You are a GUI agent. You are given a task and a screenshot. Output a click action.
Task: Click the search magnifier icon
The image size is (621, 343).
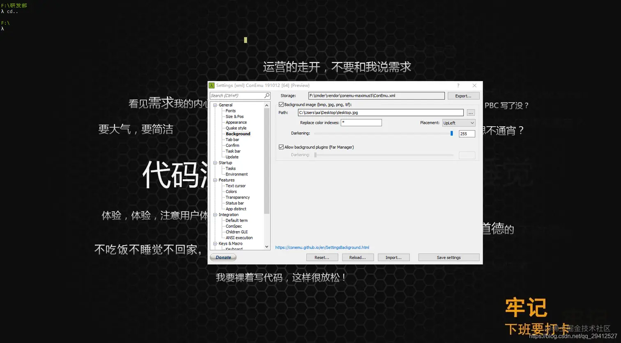click(x=267, y=95)
